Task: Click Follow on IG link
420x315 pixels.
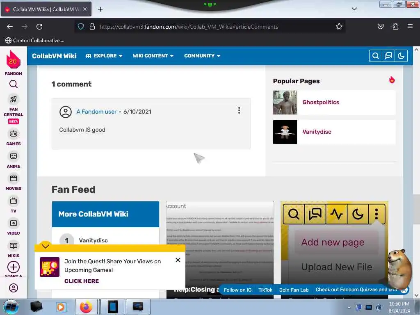Action: (237, 290)
